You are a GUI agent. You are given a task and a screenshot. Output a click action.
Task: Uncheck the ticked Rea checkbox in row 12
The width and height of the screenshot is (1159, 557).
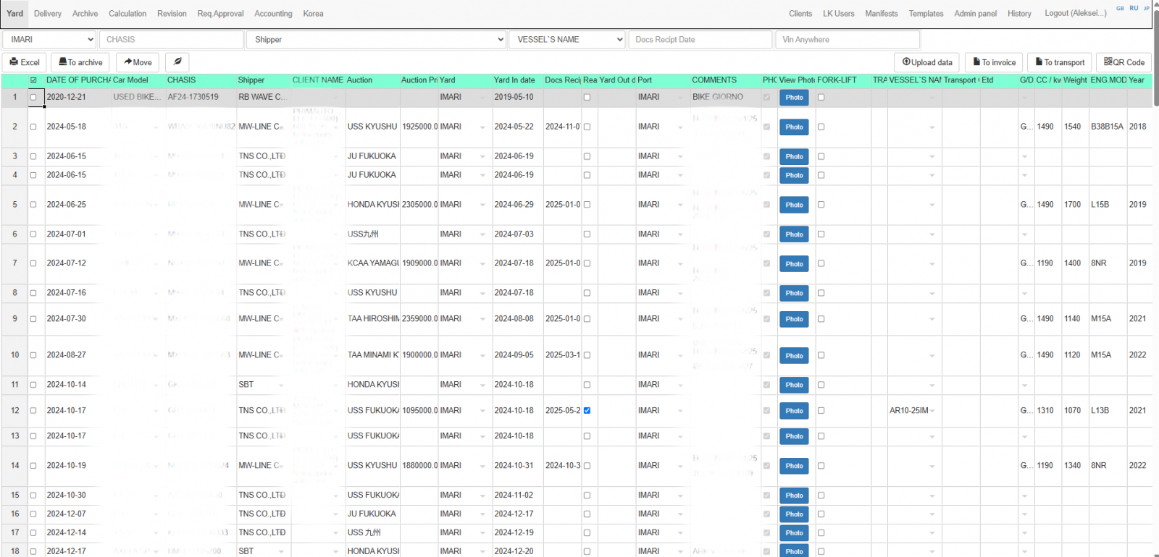point(587,411)
